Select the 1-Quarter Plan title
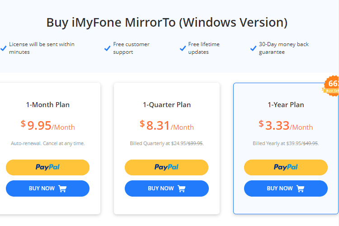This screenshot has height=226, width=339. pyautogui.click(x=167, y=105)
